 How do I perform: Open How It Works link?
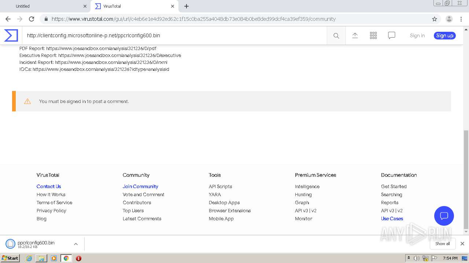pos(51,194)
